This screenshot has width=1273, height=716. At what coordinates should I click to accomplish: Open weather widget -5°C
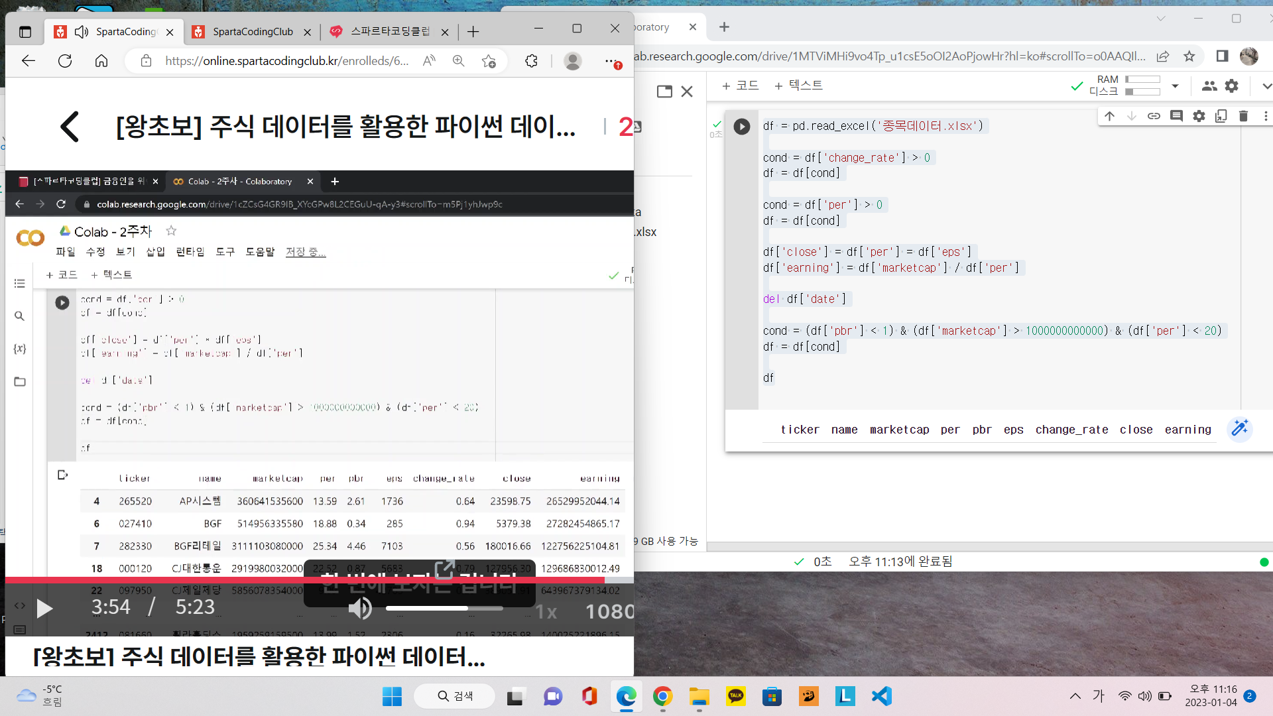click(40, 696)
